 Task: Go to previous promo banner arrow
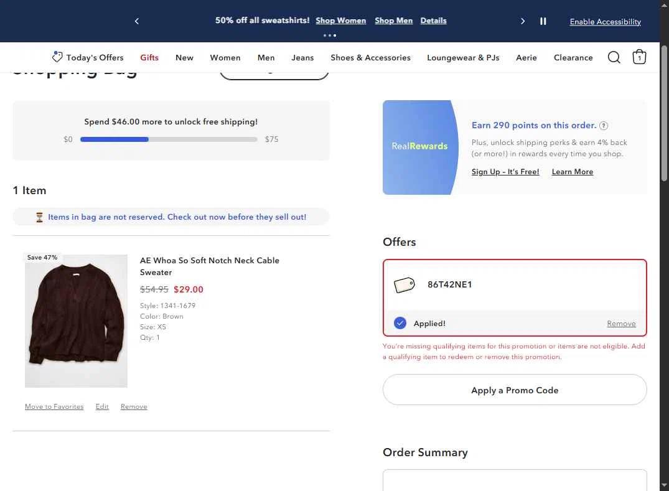(x=136, y=21)
